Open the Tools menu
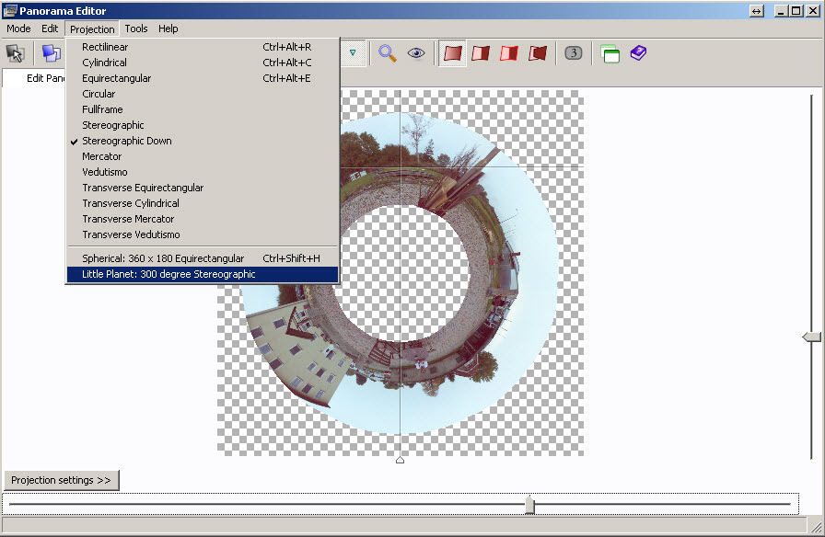The width and height of the screenshot is (825, 537). [136, 29]
